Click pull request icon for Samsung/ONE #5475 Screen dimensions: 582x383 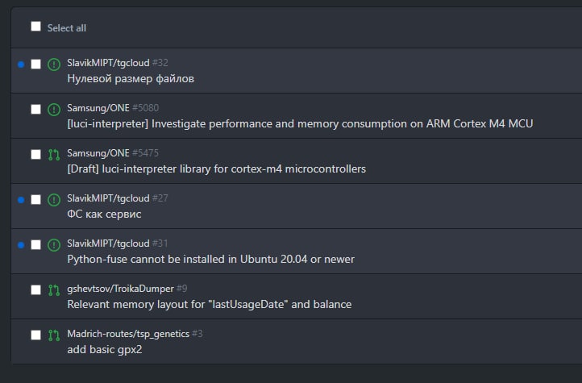tap(54, 155)
